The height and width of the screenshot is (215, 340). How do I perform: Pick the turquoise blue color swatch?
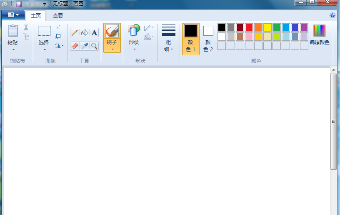coord(286,27)
